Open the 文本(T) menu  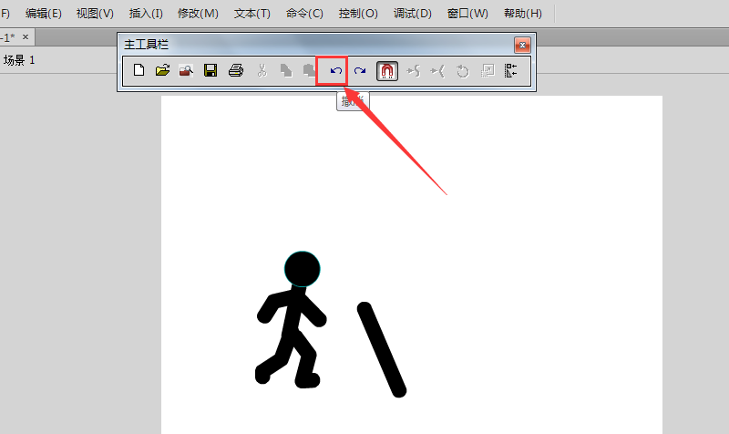pyautogui.click(x=252, y=14)
